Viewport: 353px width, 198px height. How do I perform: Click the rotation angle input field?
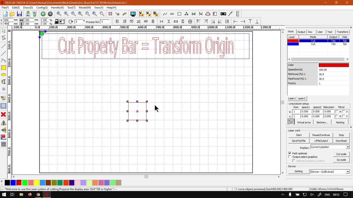[79, 22]
